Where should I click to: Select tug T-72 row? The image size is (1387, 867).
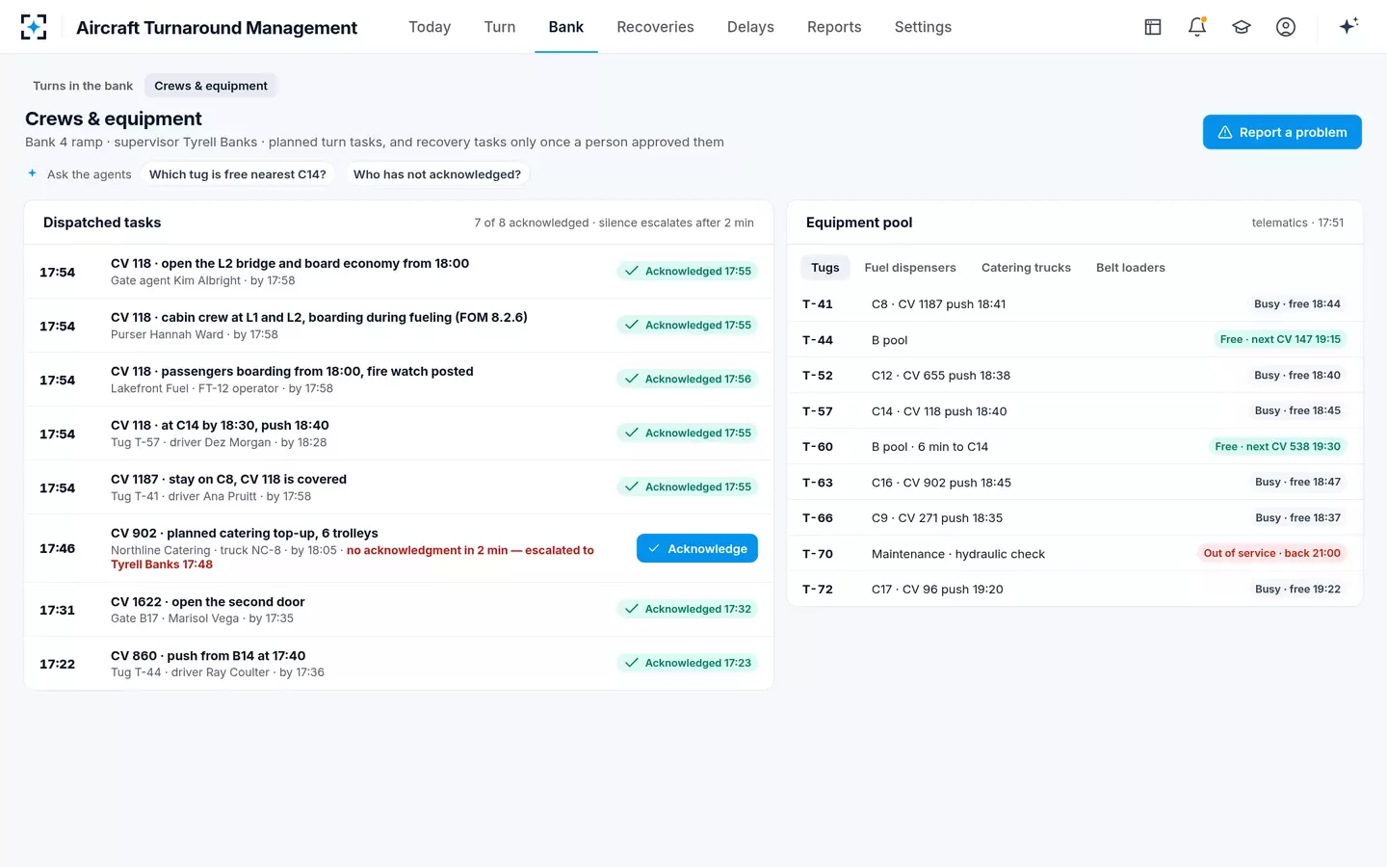click(x=1075, y=590)
